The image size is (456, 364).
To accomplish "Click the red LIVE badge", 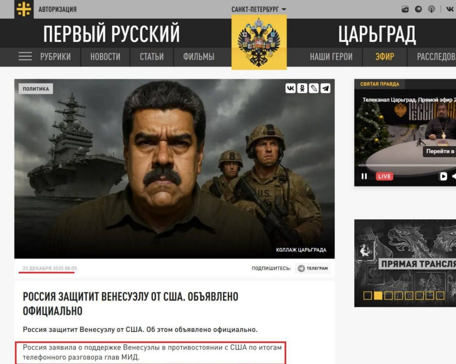I will pyautogui.click(x=384, y=176).
